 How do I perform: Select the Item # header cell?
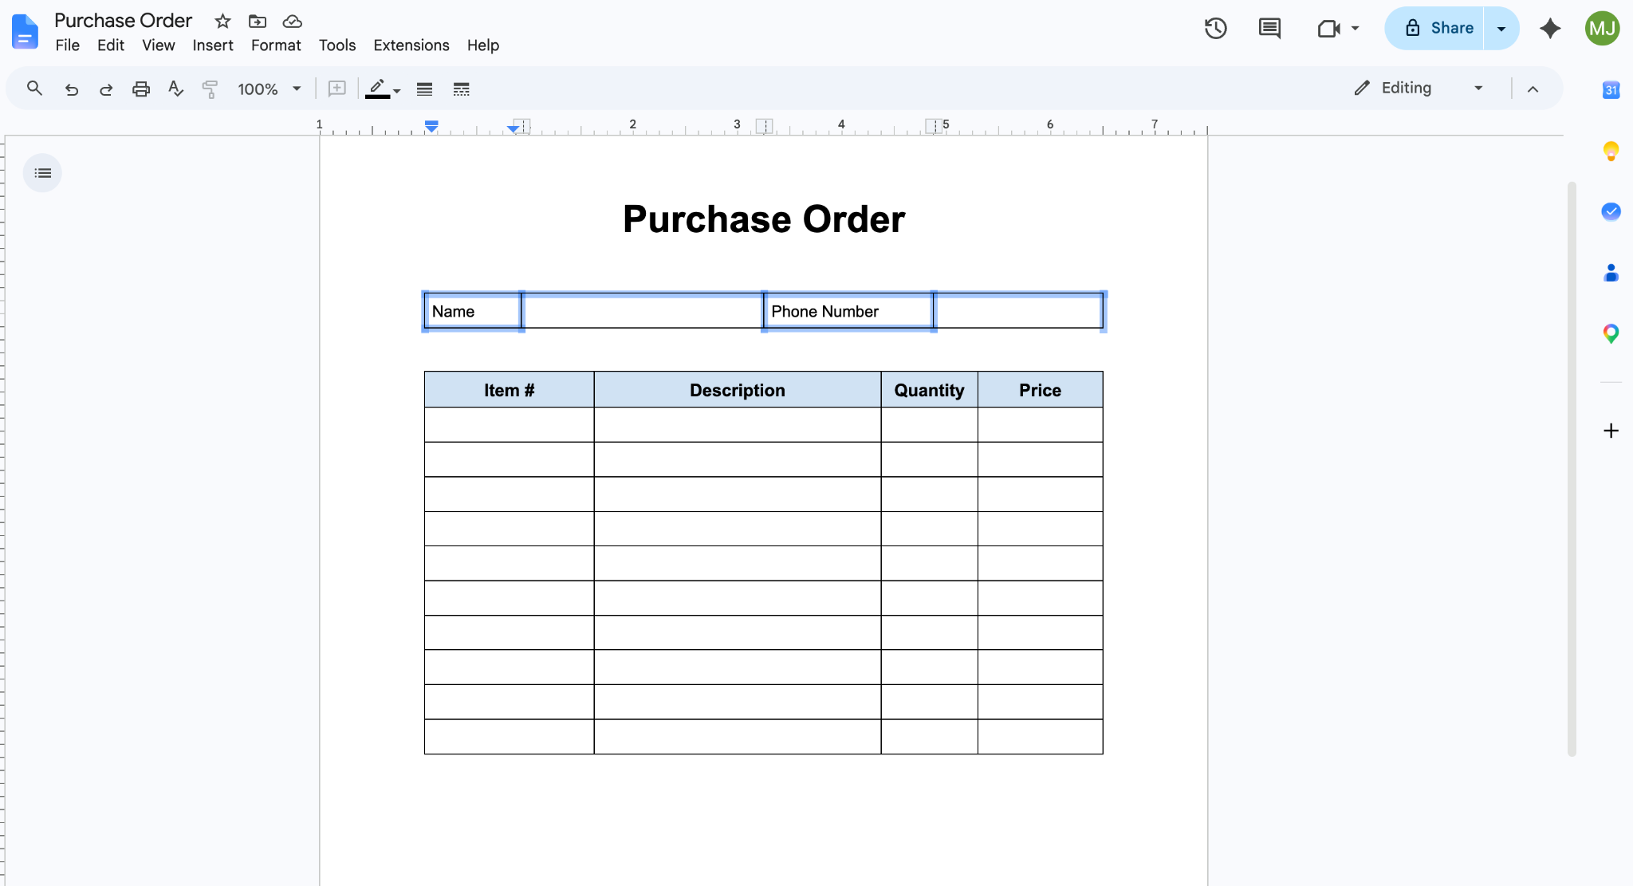510,390
